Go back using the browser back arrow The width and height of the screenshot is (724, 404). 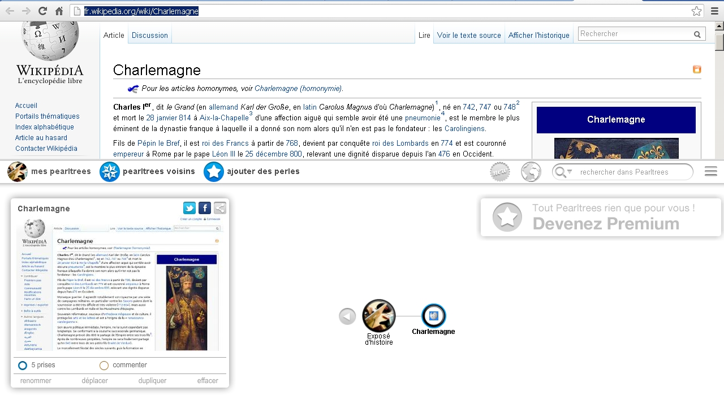[x=10, y=11]
